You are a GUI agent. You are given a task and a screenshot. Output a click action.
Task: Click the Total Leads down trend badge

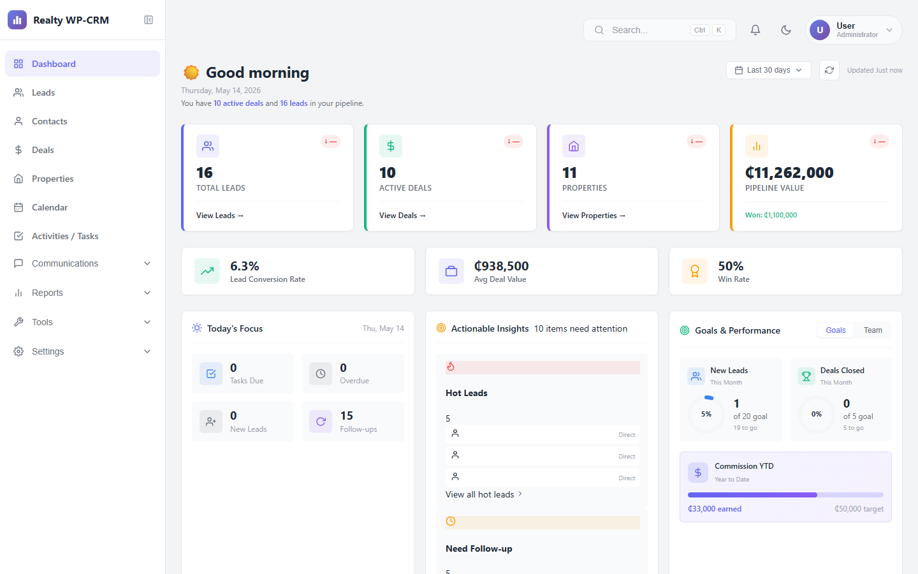(330, 142)
